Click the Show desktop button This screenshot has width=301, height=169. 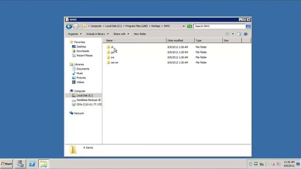click(298, 164)
